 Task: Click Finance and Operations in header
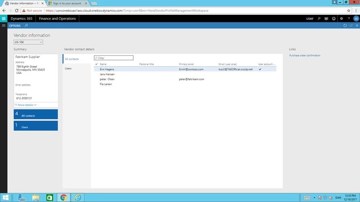tap(57, 19)
